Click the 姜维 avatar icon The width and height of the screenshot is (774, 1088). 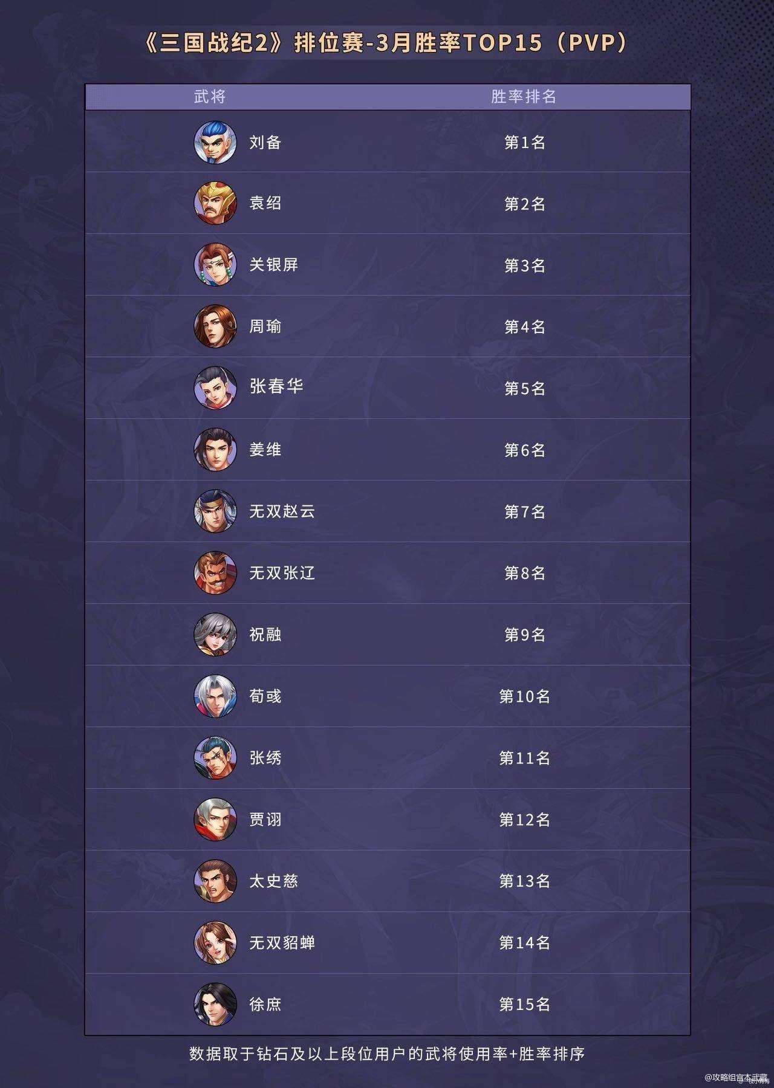point(215,450)
